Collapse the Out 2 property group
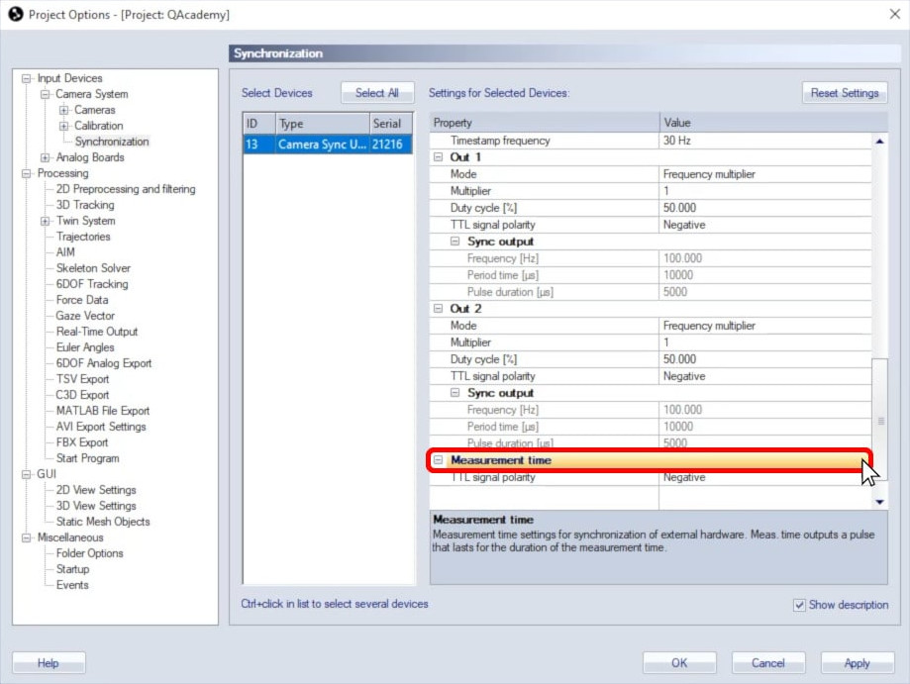 [440, 308]
